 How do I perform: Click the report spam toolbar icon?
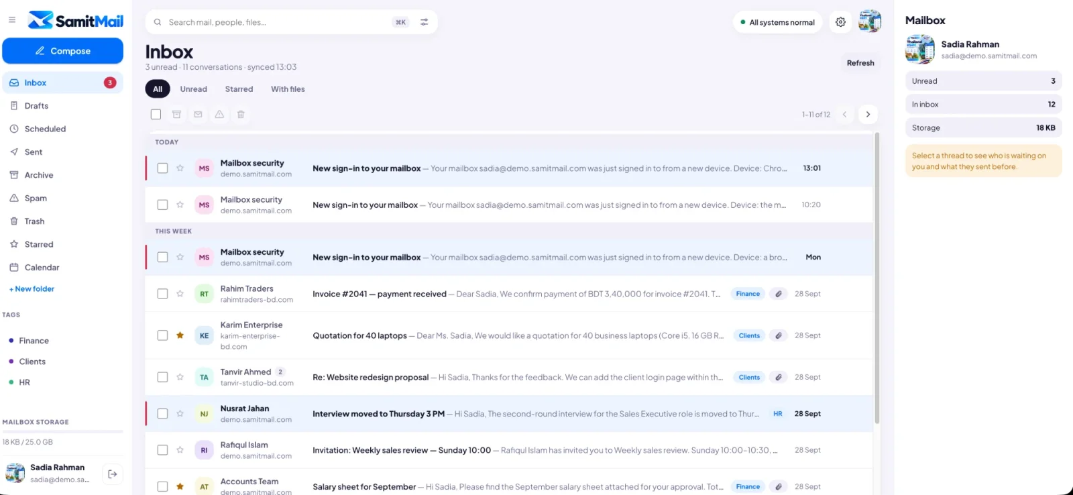pyautogui.click(x=219, y=115)
